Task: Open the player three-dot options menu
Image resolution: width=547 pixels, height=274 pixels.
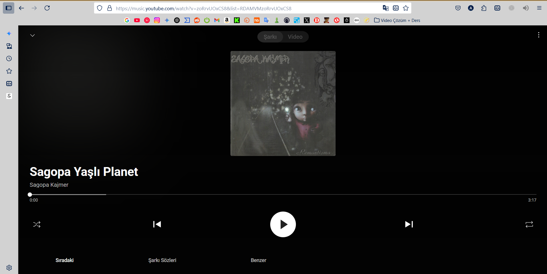Action: (538, 35)
